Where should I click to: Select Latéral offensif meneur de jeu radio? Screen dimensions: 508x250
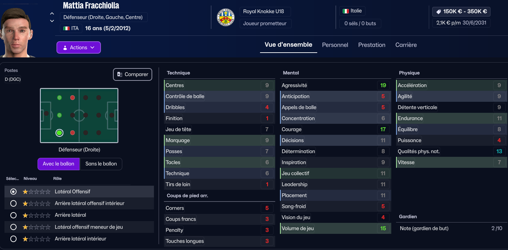coord(13,227)
